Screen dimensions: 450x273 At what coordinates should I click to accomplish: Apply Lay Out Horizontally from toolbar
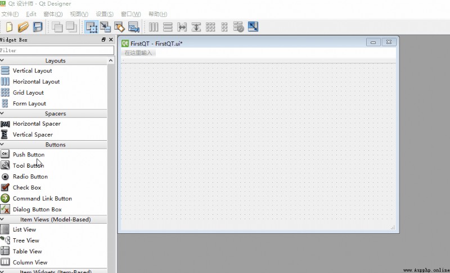pos(154,27)
